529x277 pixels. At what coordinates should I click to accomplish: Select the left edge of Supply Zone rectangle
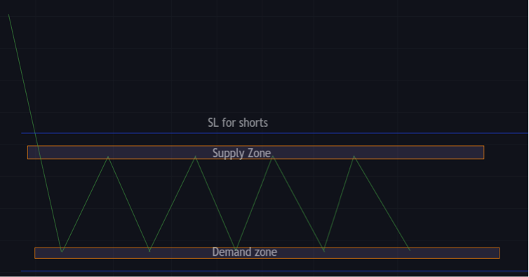click(27, 152)
